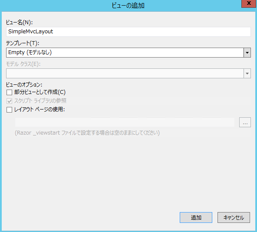Toggle the スクリプト ライブラリの参照 checkbox
This screenshot has height=232, width=257.
(x=10, y=101)
